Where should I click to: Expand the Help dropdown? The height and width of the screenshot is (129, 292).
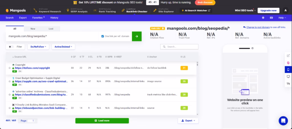pos(282,18)
